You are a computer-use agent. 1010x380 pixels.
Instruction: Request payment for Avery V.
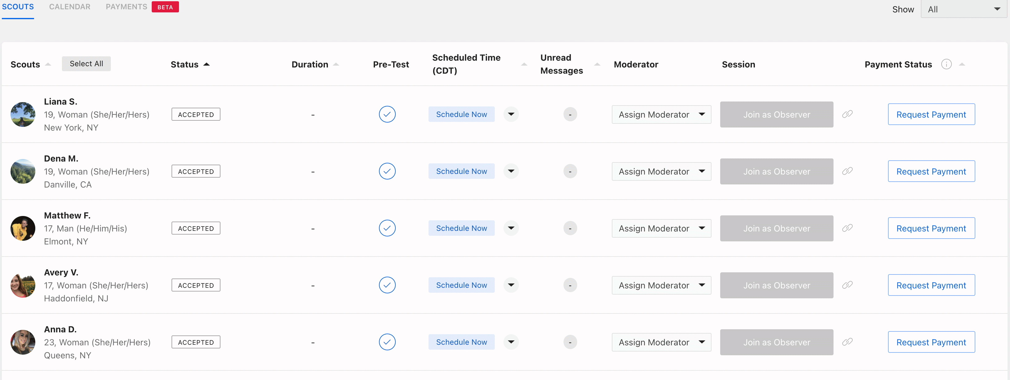(x=931, y=285)
